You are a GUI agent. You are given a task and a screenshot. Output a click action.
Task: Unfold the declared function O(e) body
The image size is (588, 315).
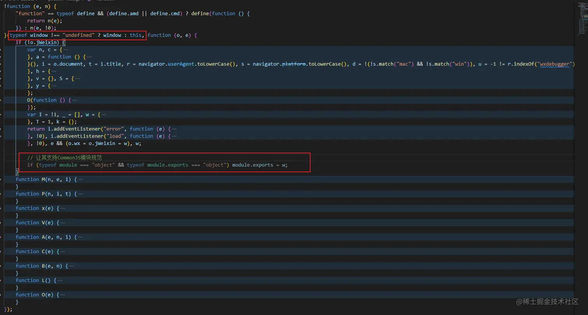coord(63,295)
